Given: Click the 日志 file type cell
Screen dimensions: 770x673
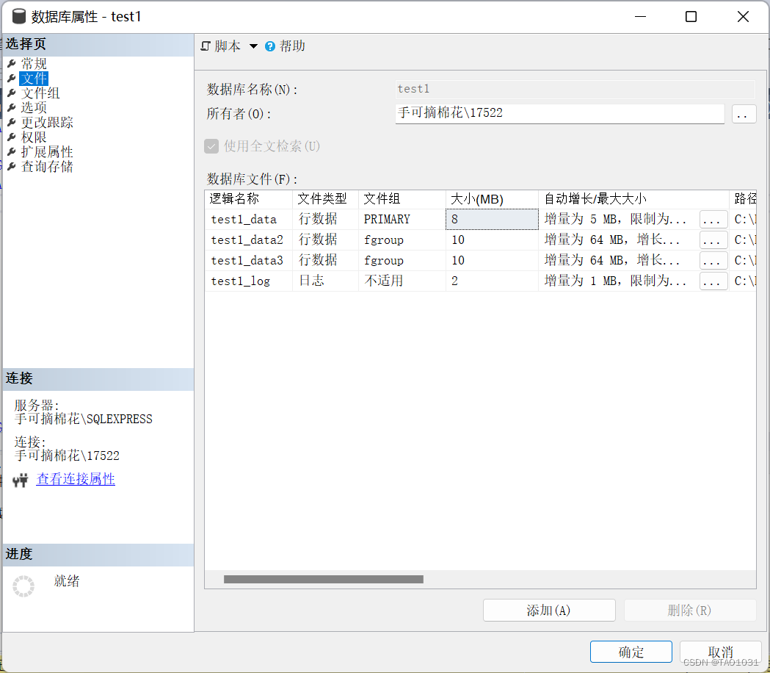Looking at the screenshot, I should tap(326, 281).
